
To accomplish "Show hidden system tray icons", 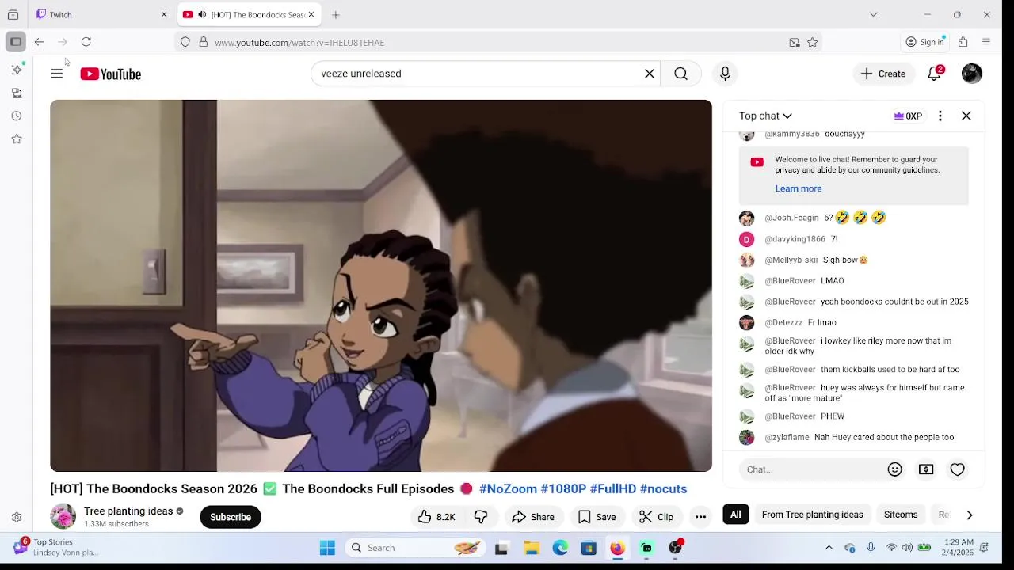I will [829, 548].
